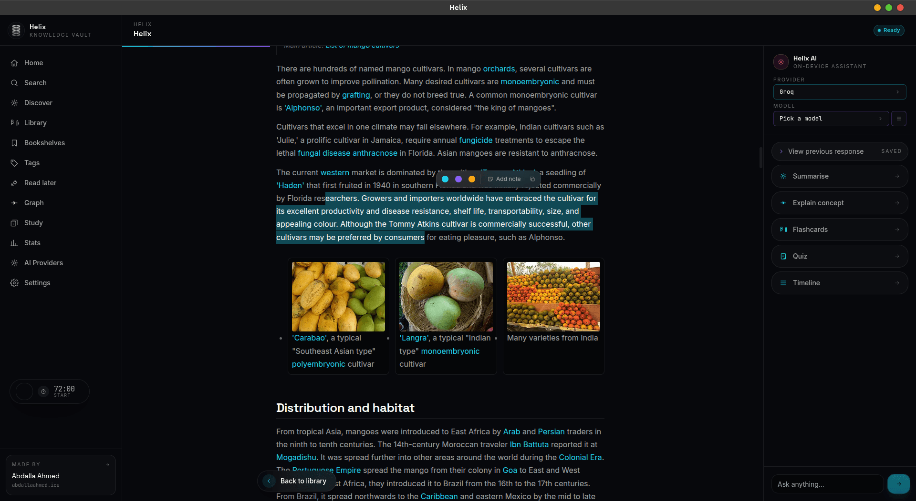Open the Pick a model dropdown

click(831, 119)
